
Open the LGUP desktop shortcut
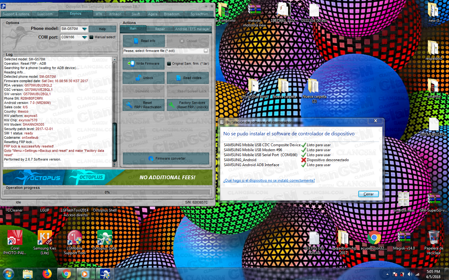[x=45, y=210]
